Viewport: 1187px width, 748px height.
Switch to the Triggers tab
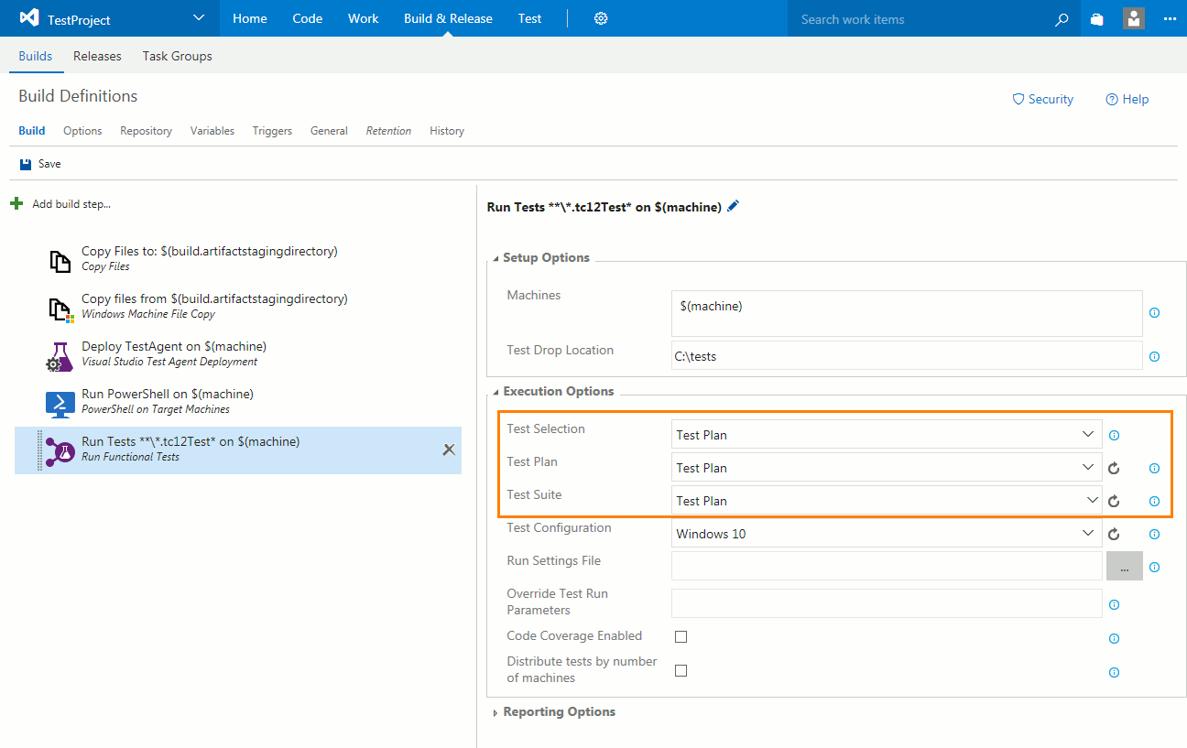272,131
